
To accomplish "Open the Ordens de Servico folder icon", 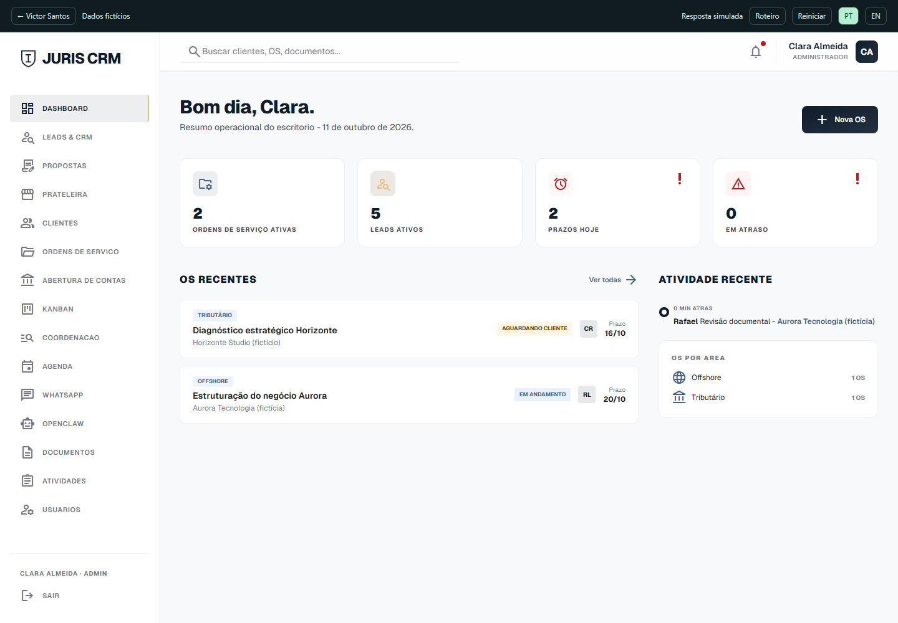I will click(x=27, y=252).
